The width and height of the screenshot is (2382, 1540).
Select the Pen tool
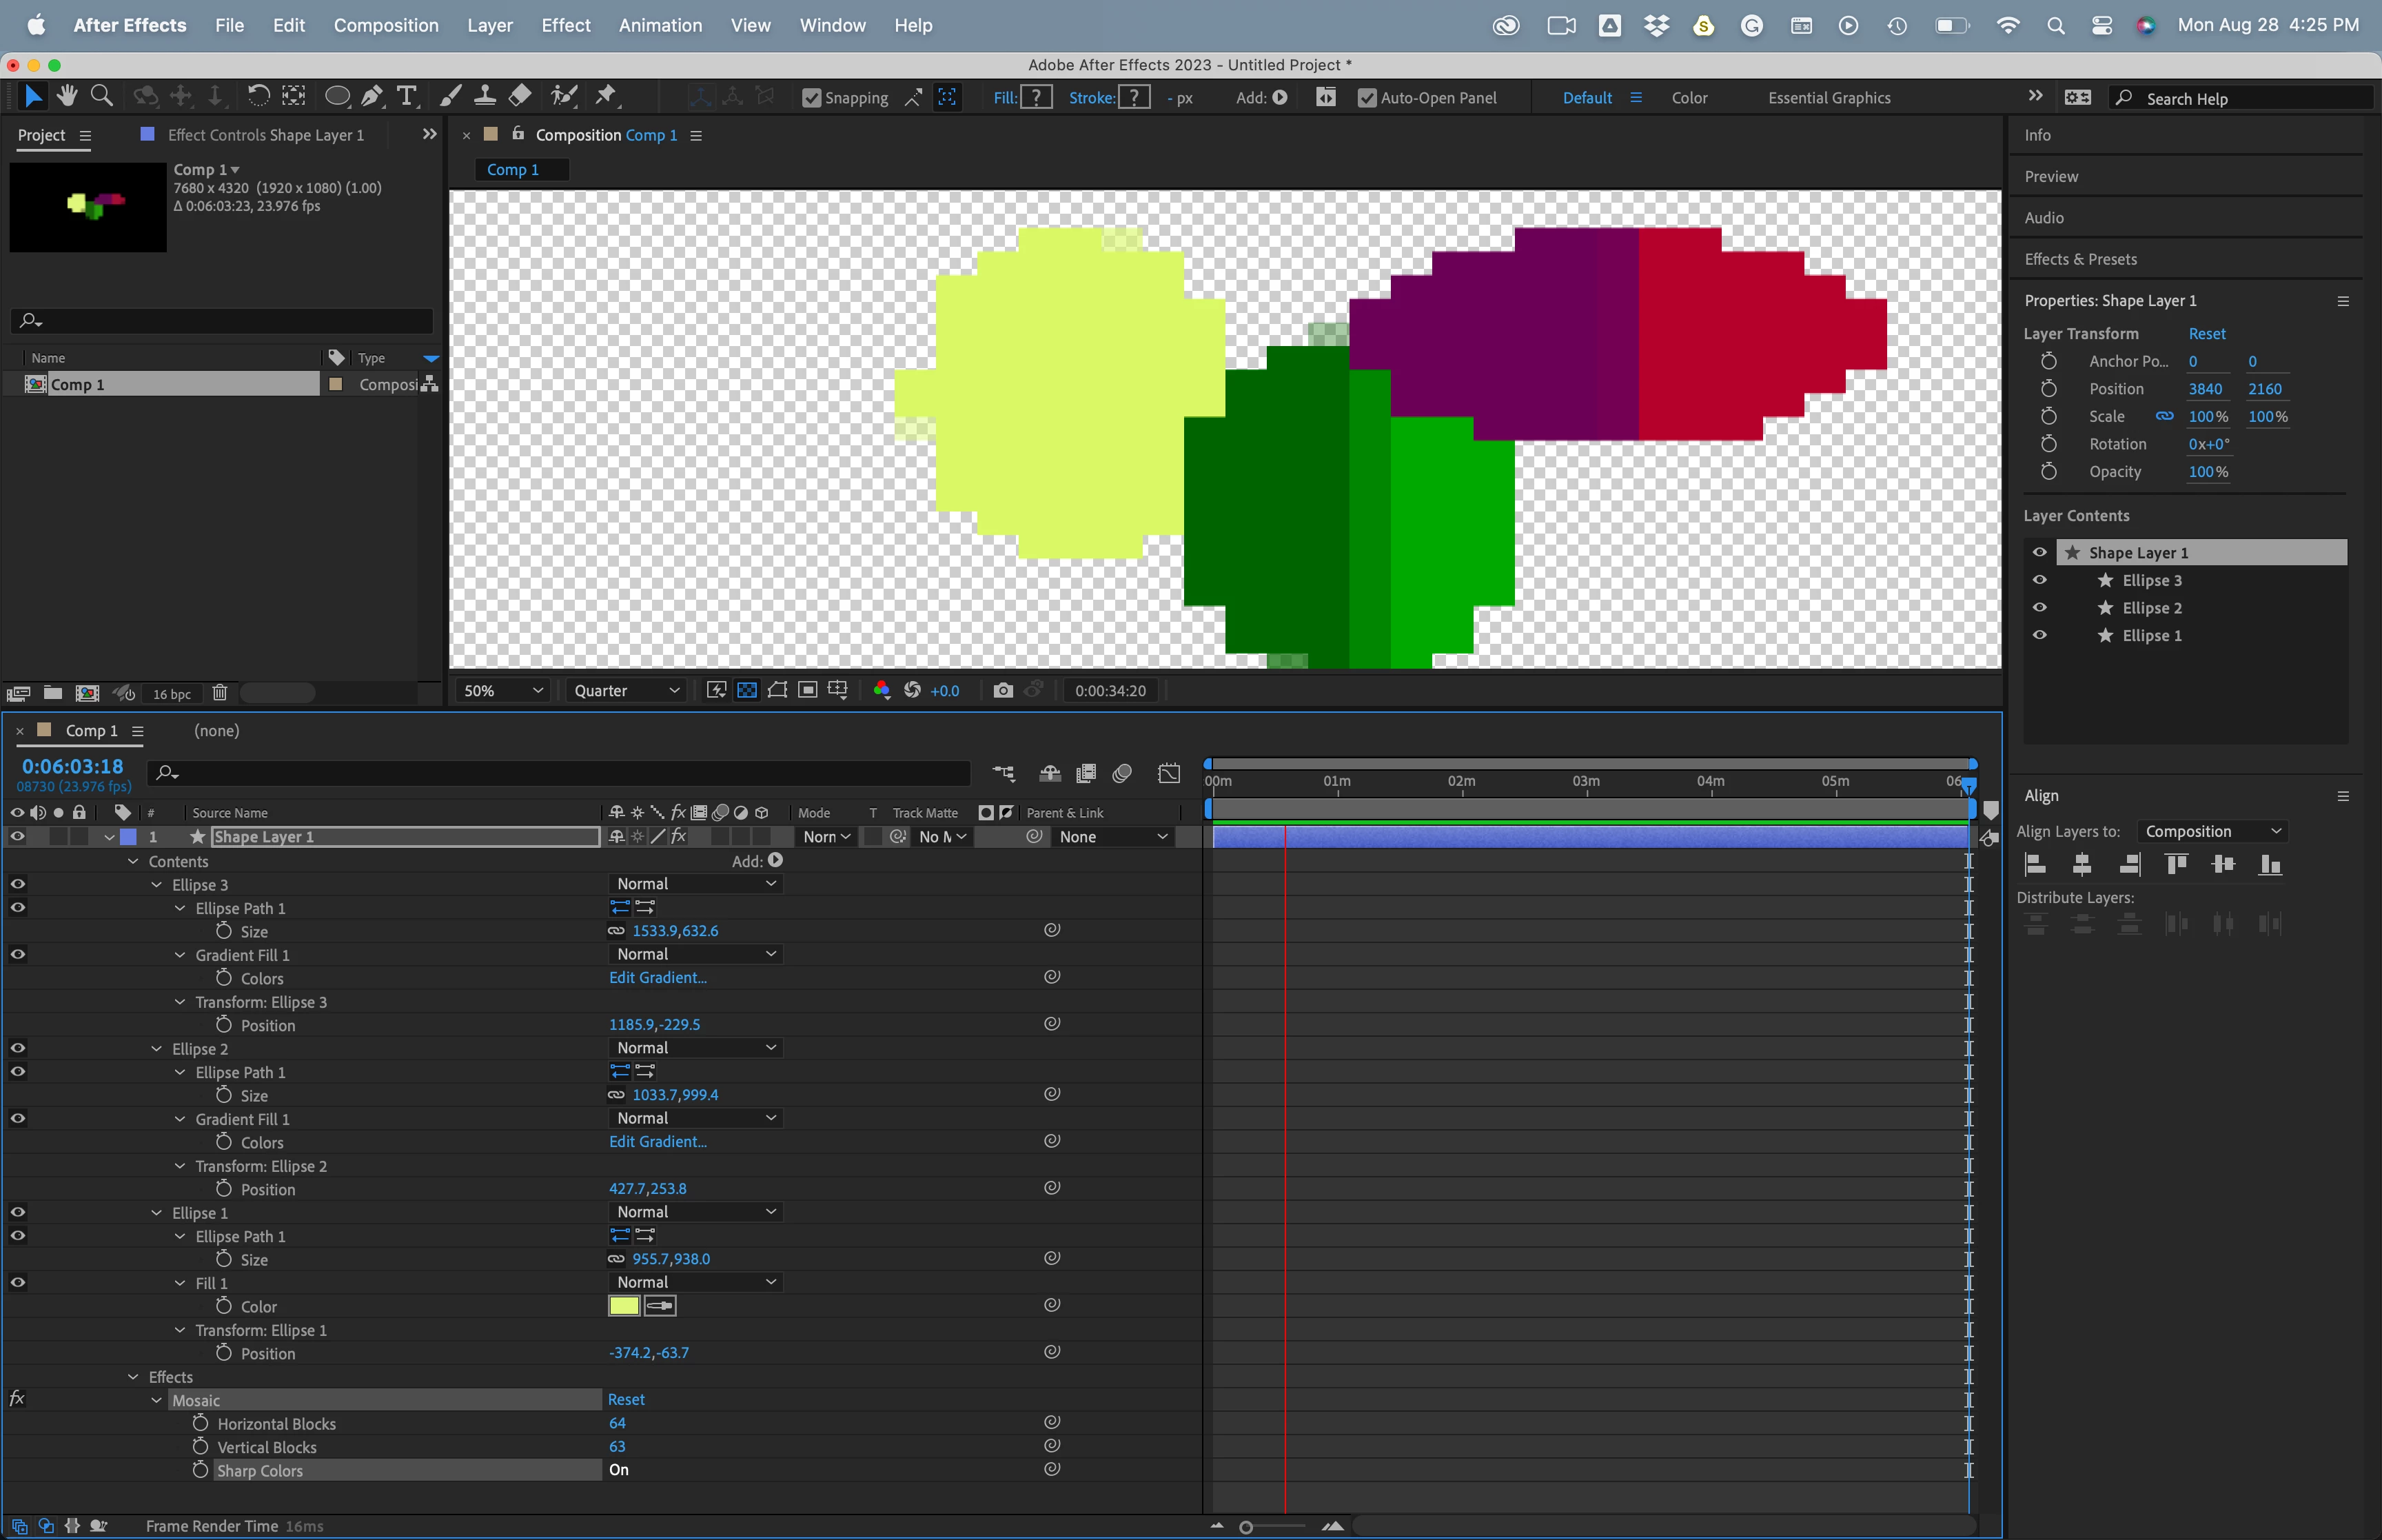(372, 96)
